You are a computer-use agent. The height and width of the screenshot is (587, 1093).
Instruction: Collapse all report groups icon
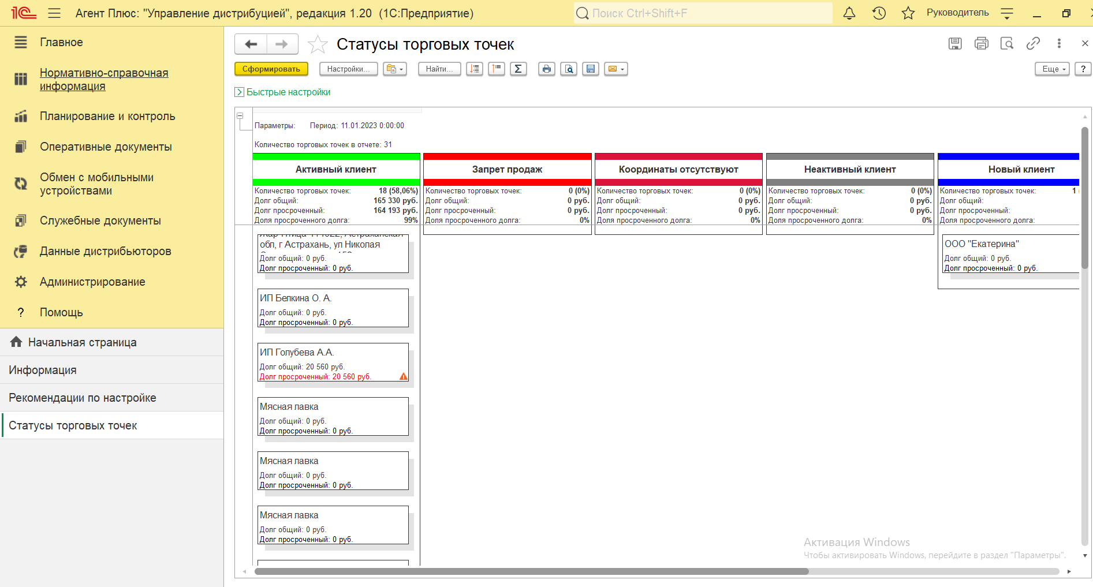tap(497, 69)
